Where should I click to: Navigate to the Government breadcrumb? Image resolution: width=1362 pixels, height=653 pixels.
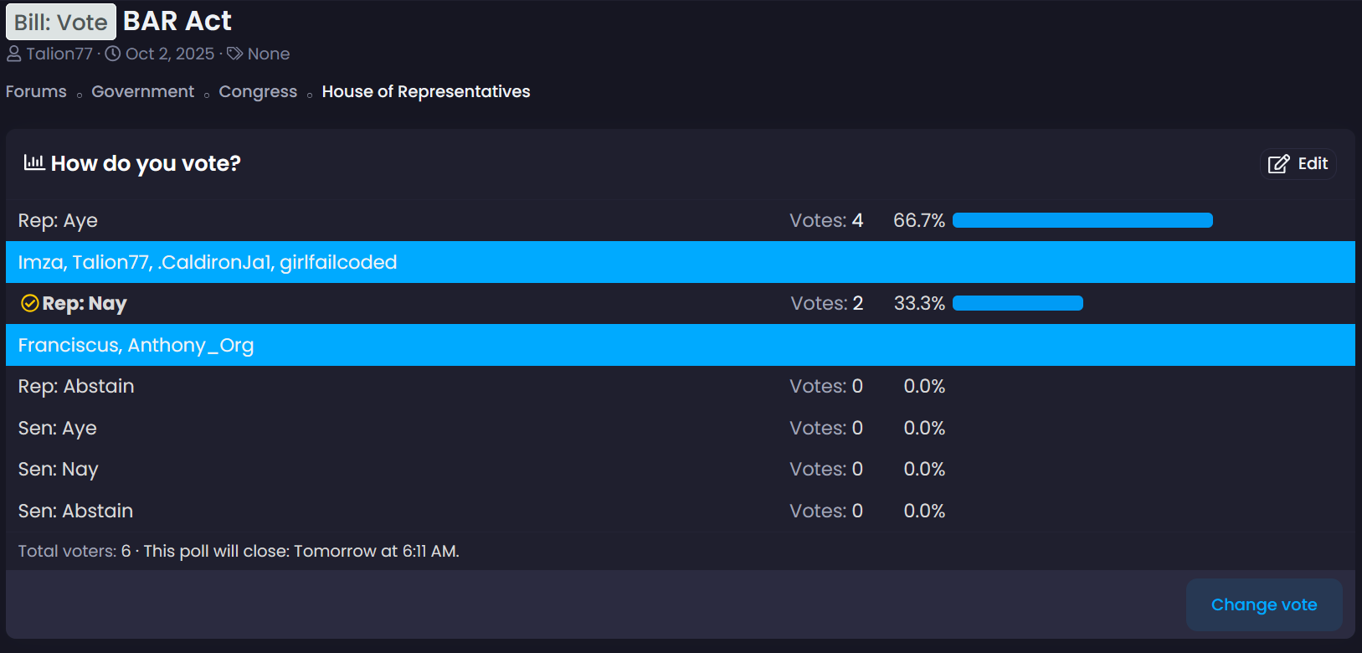click(x=142, y=91)
